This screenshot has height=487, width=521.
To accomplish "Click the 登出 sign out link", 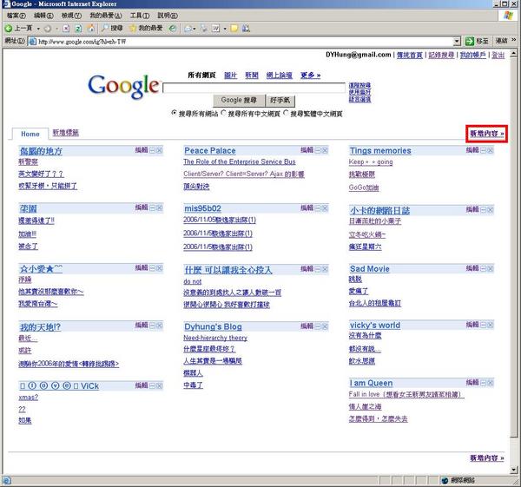I will (498, 55).
